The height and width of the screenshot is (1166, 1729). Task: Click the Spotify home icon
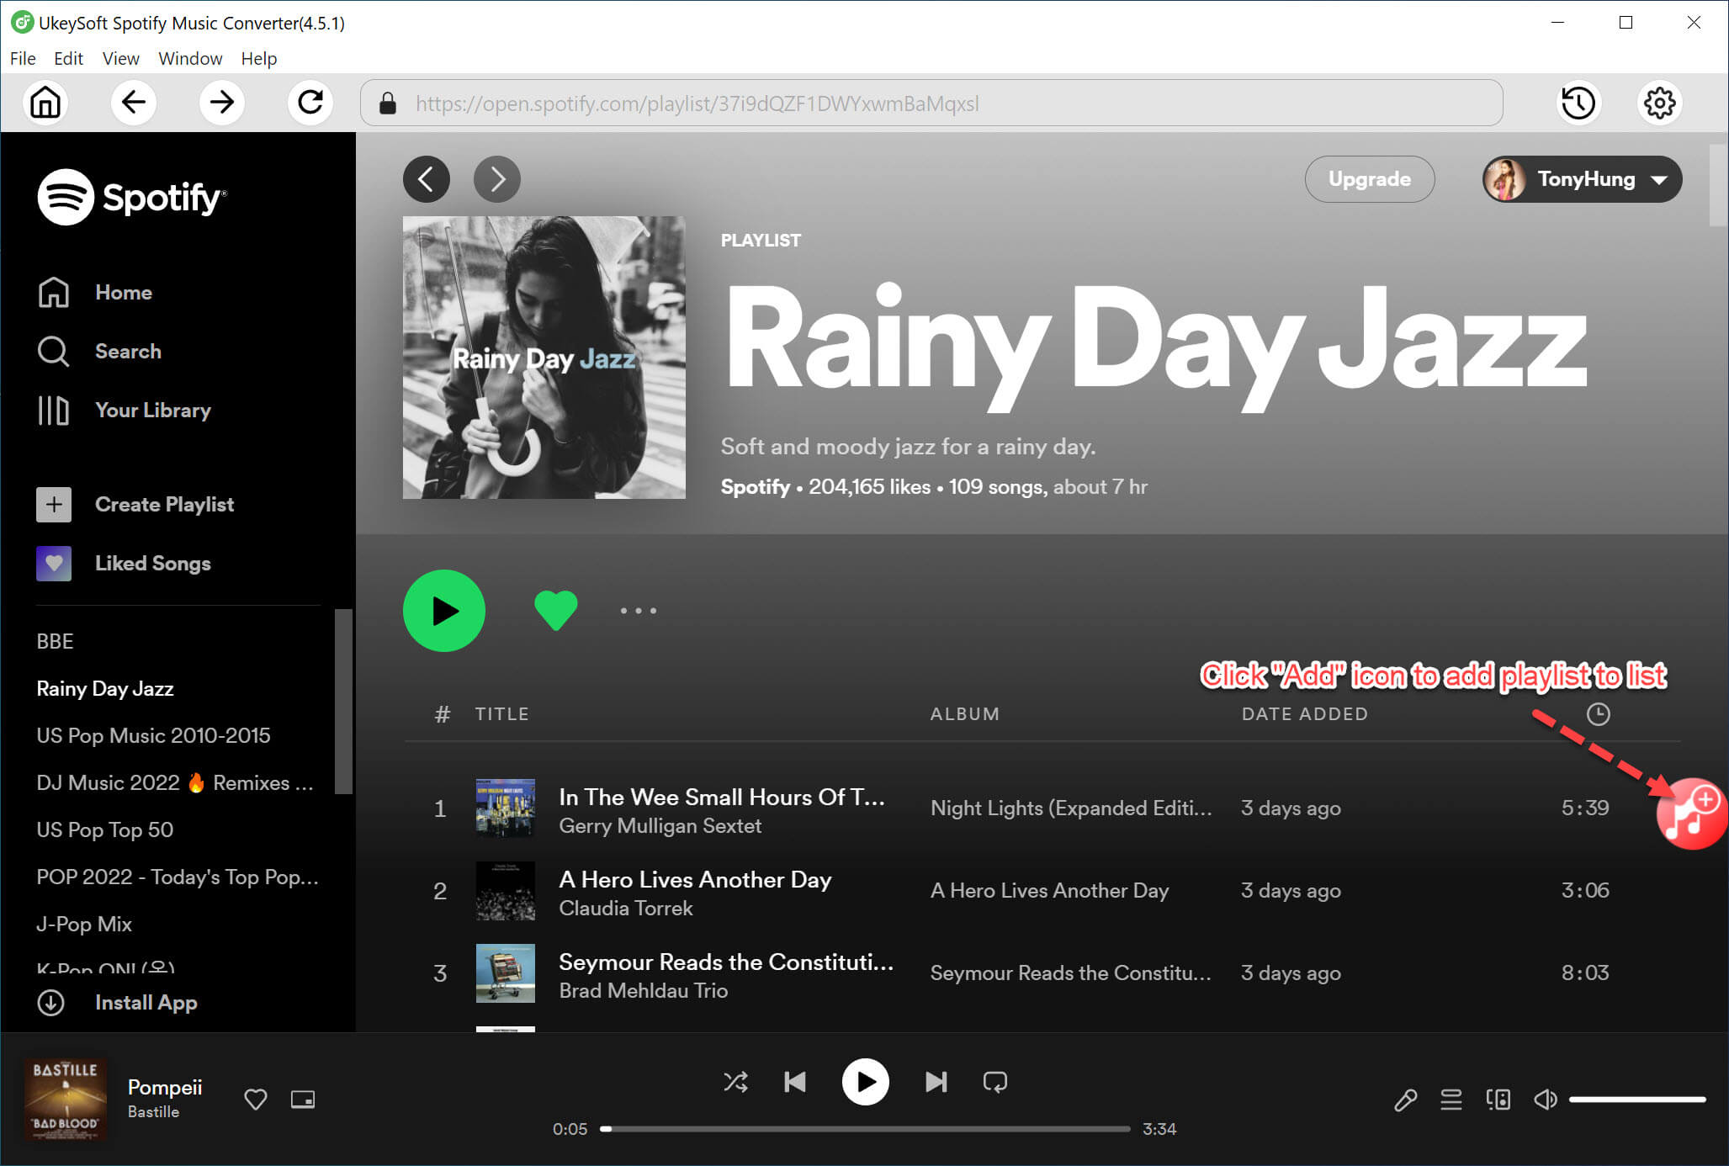52,293
